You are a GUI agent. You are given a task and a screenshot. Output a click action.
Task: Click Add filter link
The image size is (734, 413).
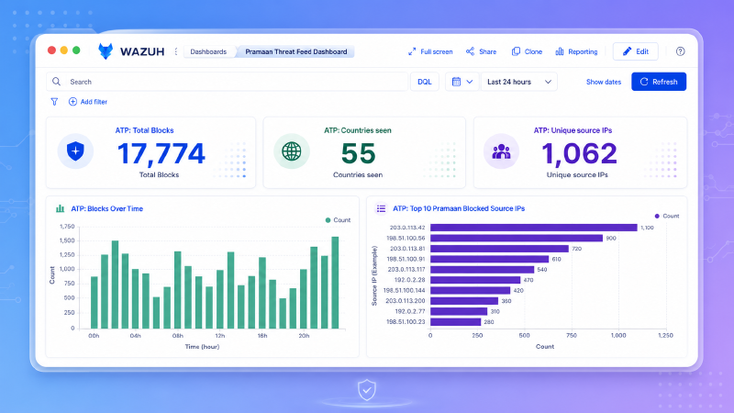94,102
